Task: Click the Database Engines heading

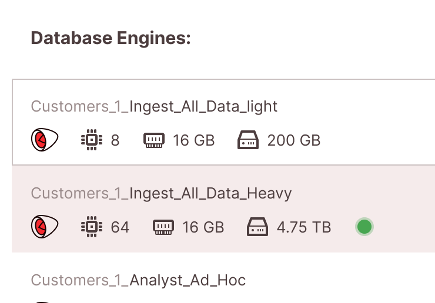Action: click(111, 38)
